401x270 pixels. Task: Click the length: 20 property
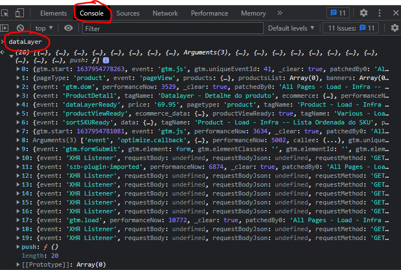pos(40,256)
